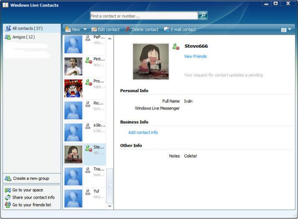Click the status icon beside s1le...

88,126
